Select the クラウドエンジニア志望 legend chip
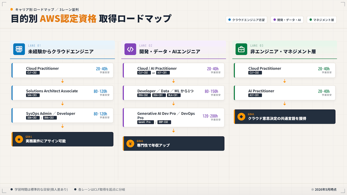Viewport: 347px width, 195px height. point(246,20)
